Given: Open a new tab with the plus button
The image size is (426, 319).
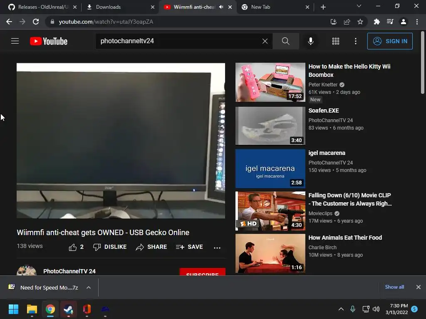Looking at the screenshot, I should click(323, 7).
